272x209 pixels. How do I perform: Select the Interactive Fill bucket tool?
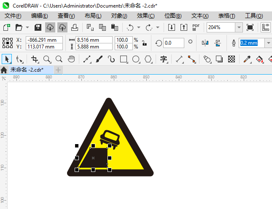[259, 59]
